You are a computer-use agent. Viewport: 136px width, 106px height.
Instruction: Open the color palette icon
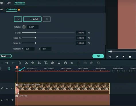[x=53, y=63]
